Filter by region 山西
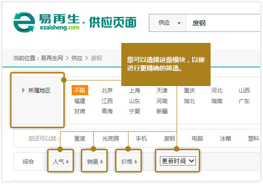263x184 pixels. (x=244, y=91)
